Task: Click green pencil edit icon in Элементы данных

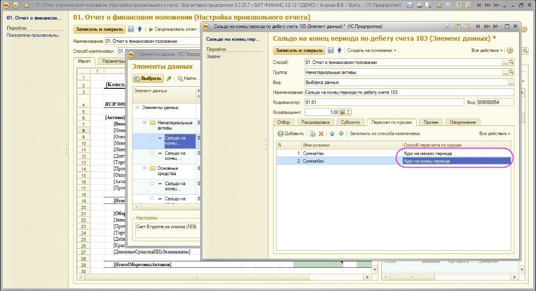Action: pos(169,78)
